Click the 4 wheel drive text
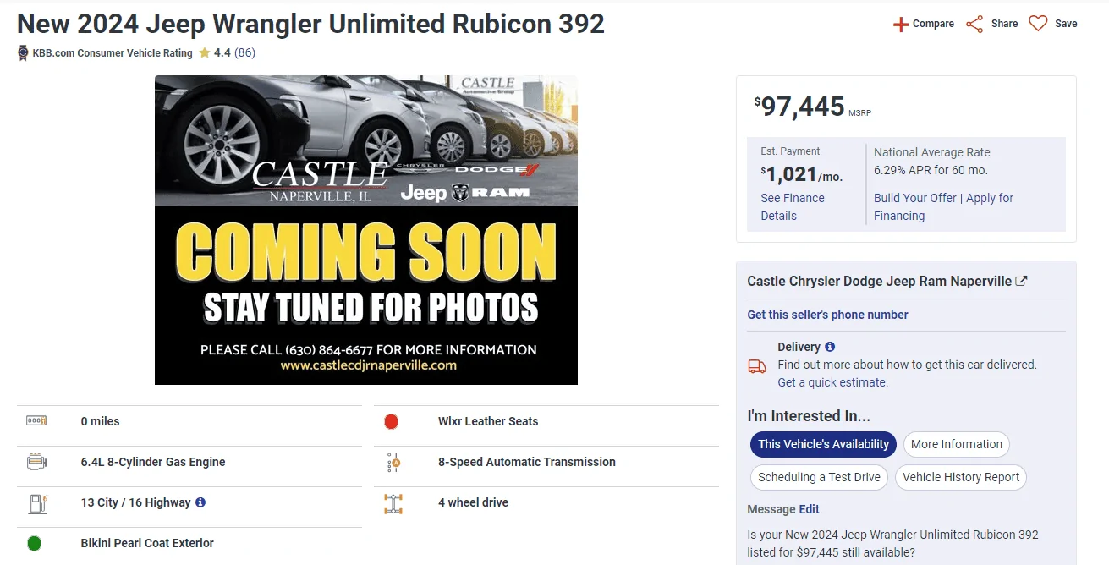 click(473, 502)
